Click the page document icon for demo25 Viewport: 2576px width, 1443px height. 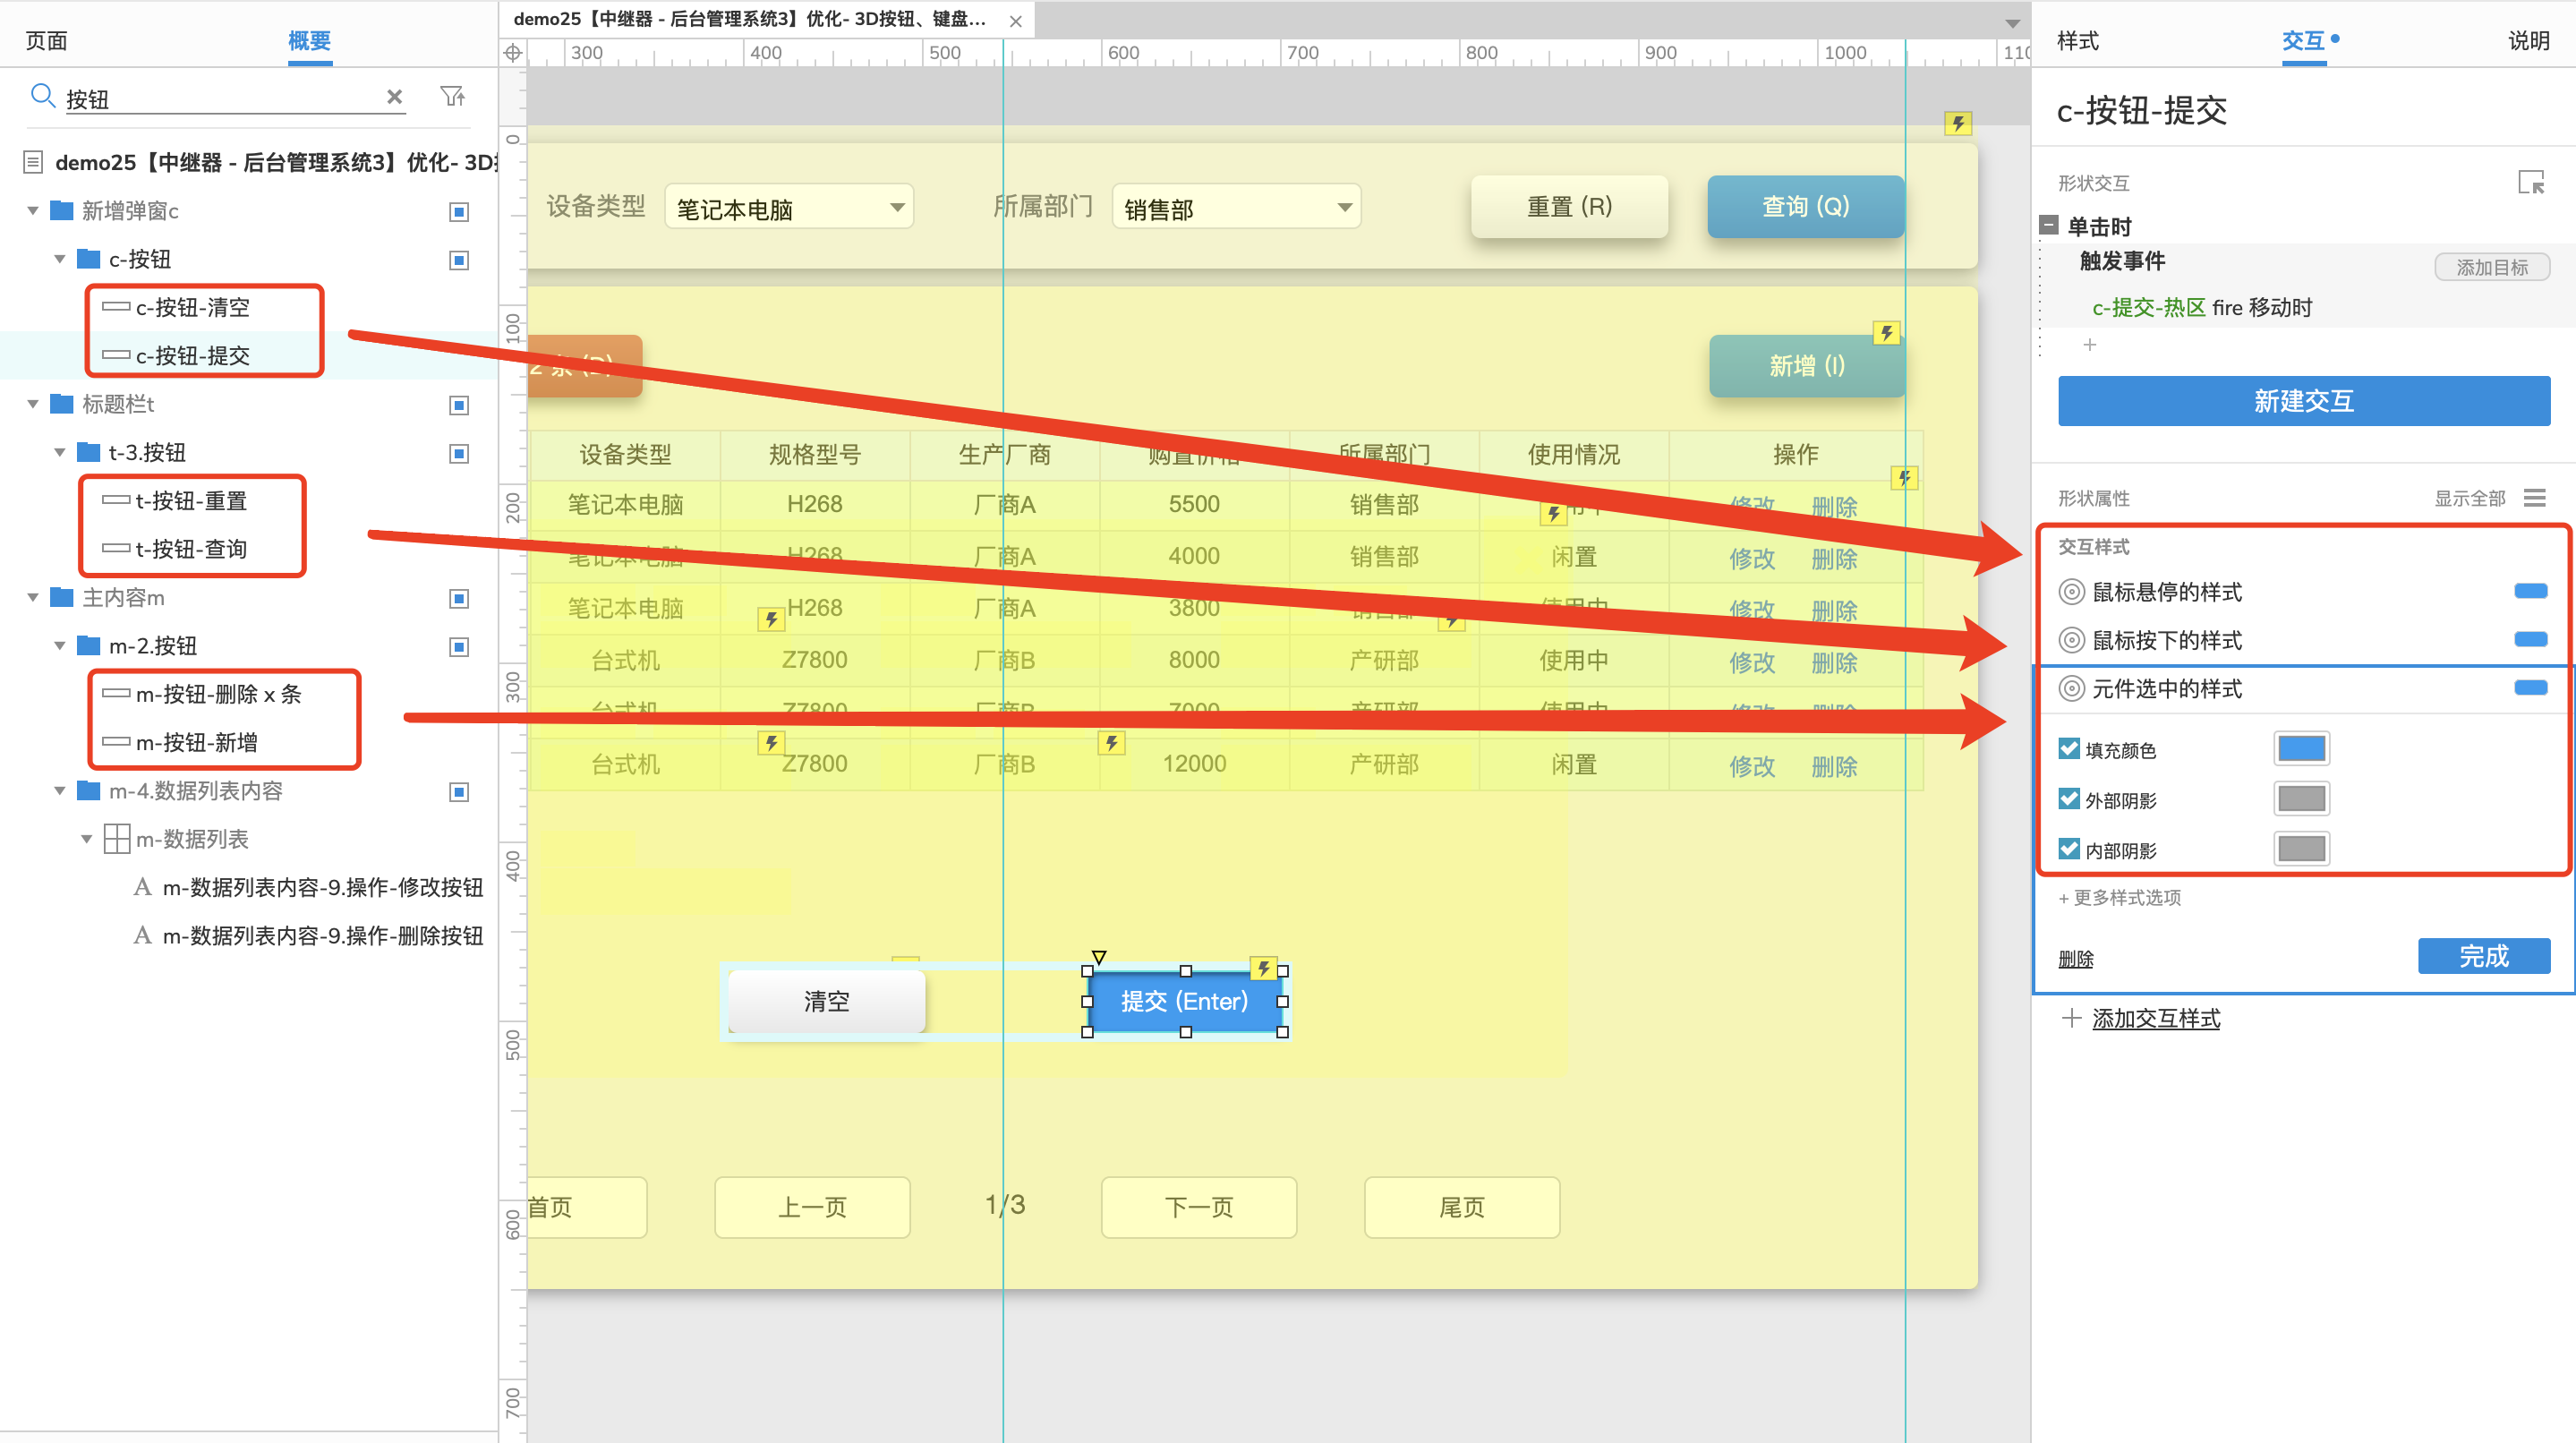pyautogui.click(x=33, y=162)
